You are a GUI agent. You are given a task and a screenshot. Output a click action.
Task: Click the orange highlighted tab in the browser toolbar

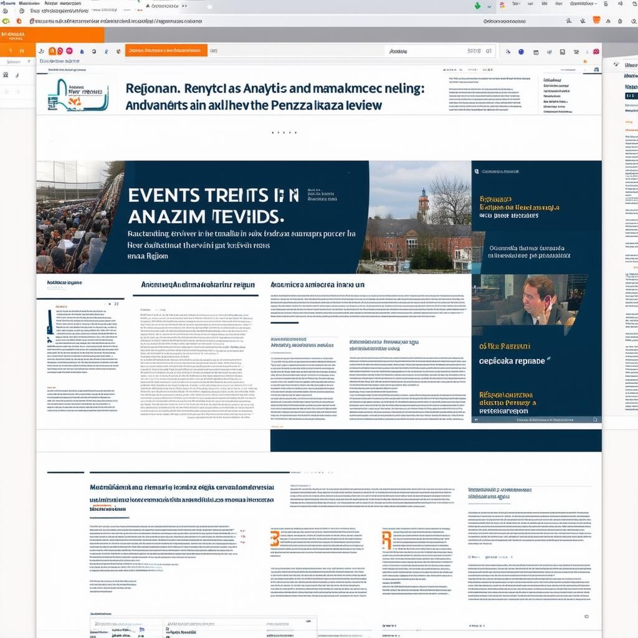pyautogui.click(x=166, y=50)
